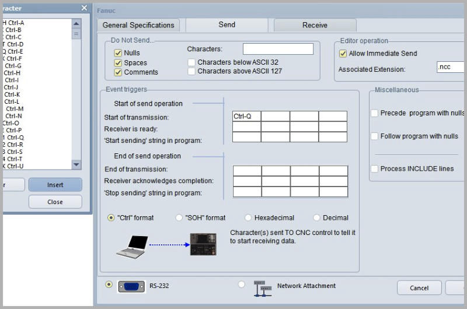Click first Receiver acknowledges completion cell
The width and height of the screenshot is (467, 309).
click(x=247, y=181)
